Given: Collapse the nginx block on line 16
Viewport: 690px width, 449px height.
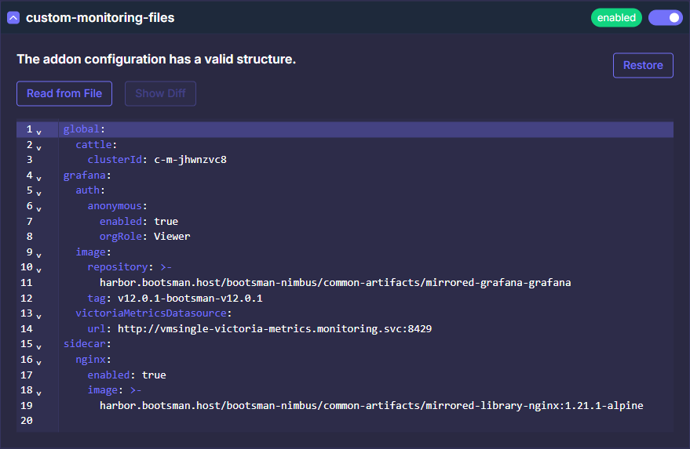Looking at the screenshot, I should [39, 362].
